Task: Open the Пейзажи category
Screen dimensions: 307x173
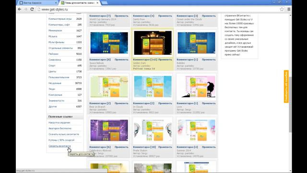Action: [x=53, y=54]
